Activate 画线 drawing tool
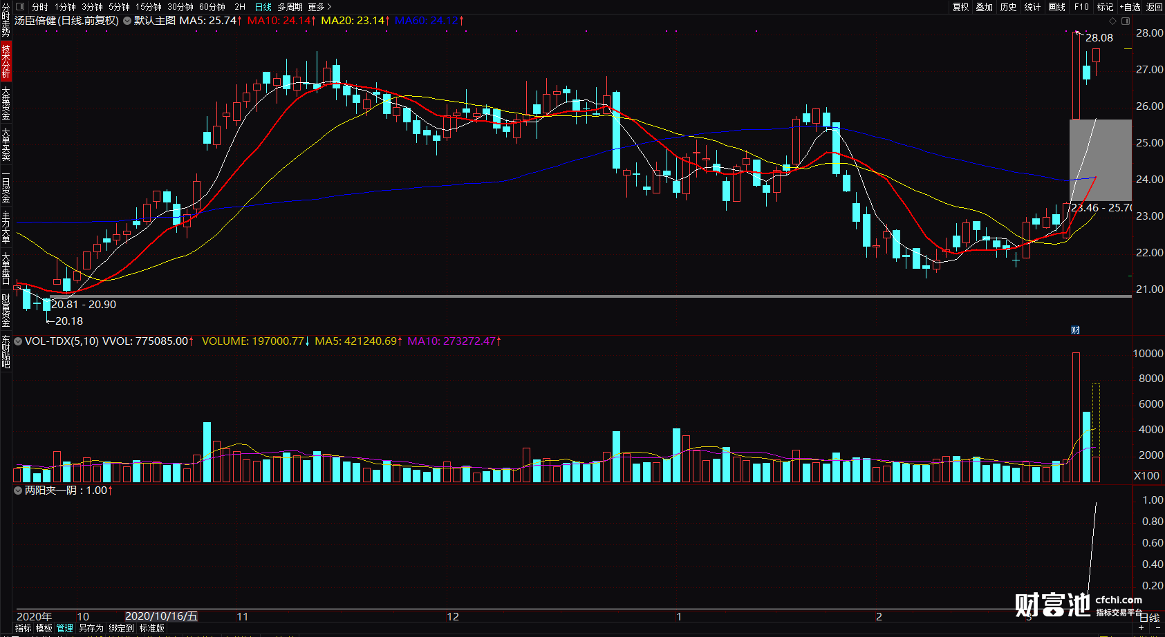Screen dimensions: 1165x637 click(1056, 7)
